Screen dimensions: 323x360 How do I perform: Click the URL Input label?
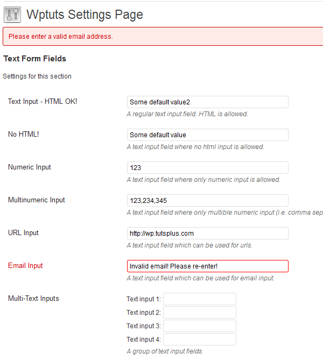pos(23,233)
